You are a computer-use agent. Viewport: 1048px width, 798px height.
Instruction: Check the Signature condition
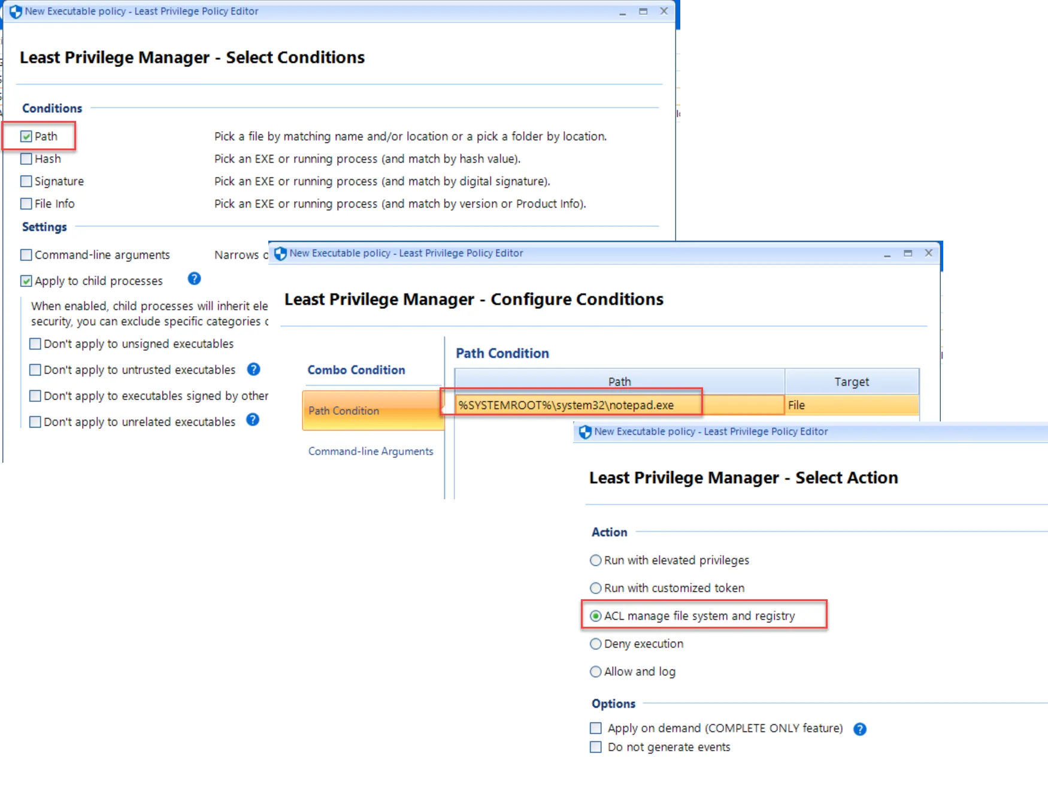point(26,181)
